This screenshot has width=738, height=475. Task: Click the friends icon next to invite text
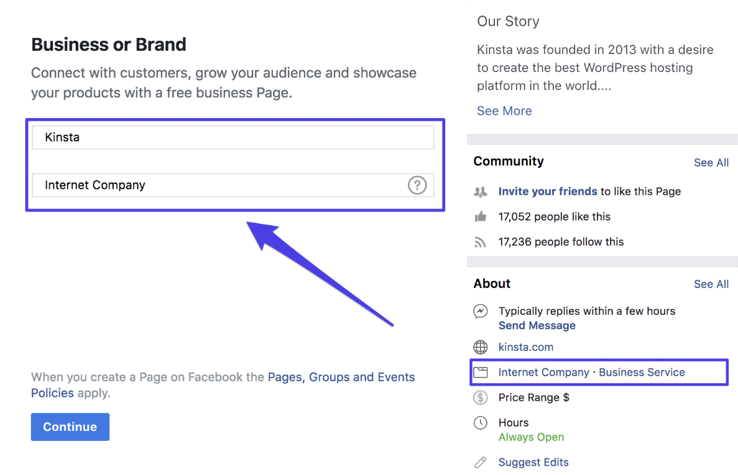480,191
